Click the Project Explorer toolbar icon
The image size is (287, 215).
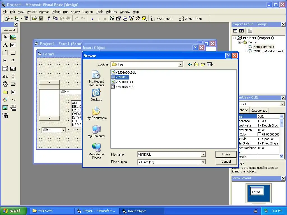112,19
